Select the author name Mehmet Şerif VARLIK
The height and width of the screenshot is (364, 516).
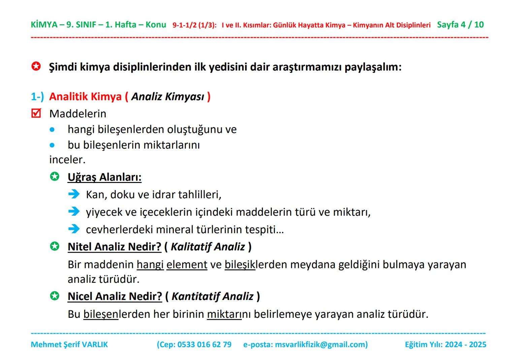pos(69,345)
